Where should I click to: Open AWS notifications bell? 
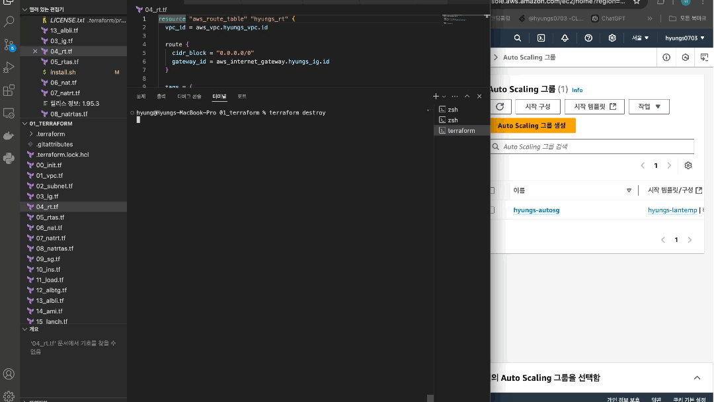565,38
